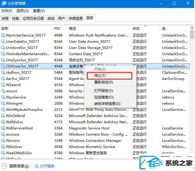Switch to the 详细信息 tab

click(75, 18)
